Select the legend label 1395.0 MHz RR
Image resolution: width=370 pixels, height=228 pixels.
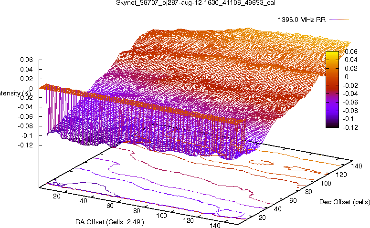point(302,20)
